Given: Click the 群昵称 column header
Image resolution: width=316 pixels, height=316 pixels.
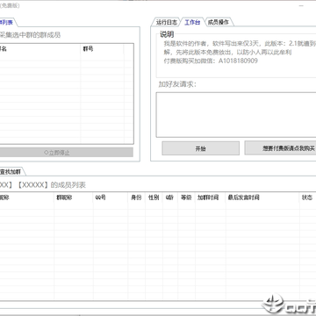Looking at the screenshot, I should (74, 197).
